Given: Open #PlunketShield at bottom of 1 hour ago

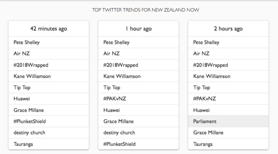Looking at the screenshot, I should tap(119, 144).
